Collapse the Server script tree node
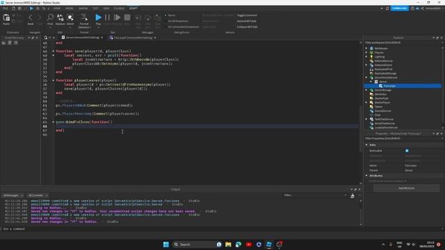Image resolution: width=445 pixels, height=250 pixels. [x=371, y=82]
